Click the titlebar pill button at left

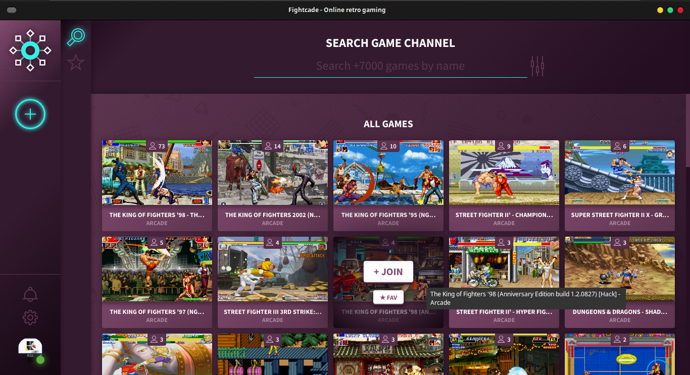click(x=12, y=10)
